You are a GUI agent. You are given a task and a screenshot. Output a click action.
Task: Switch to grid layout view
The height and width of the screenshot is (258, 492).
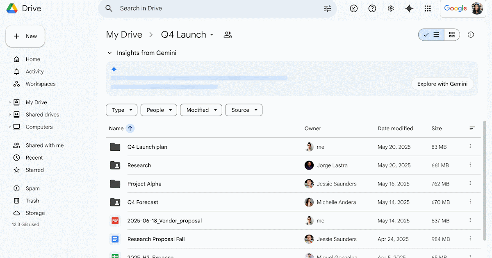pos(452,35)
